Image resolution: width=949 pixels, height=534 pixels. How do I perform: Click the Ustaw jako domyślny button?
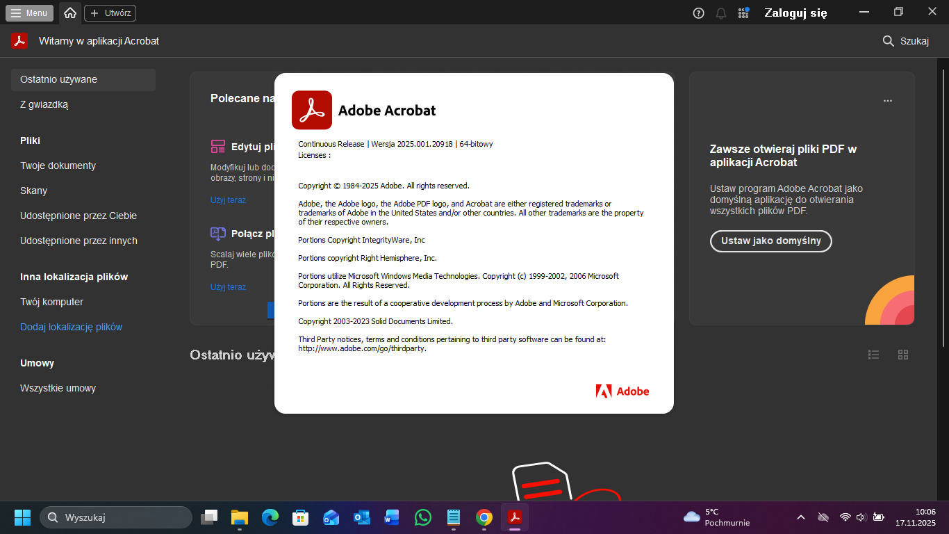pos(770,241)
